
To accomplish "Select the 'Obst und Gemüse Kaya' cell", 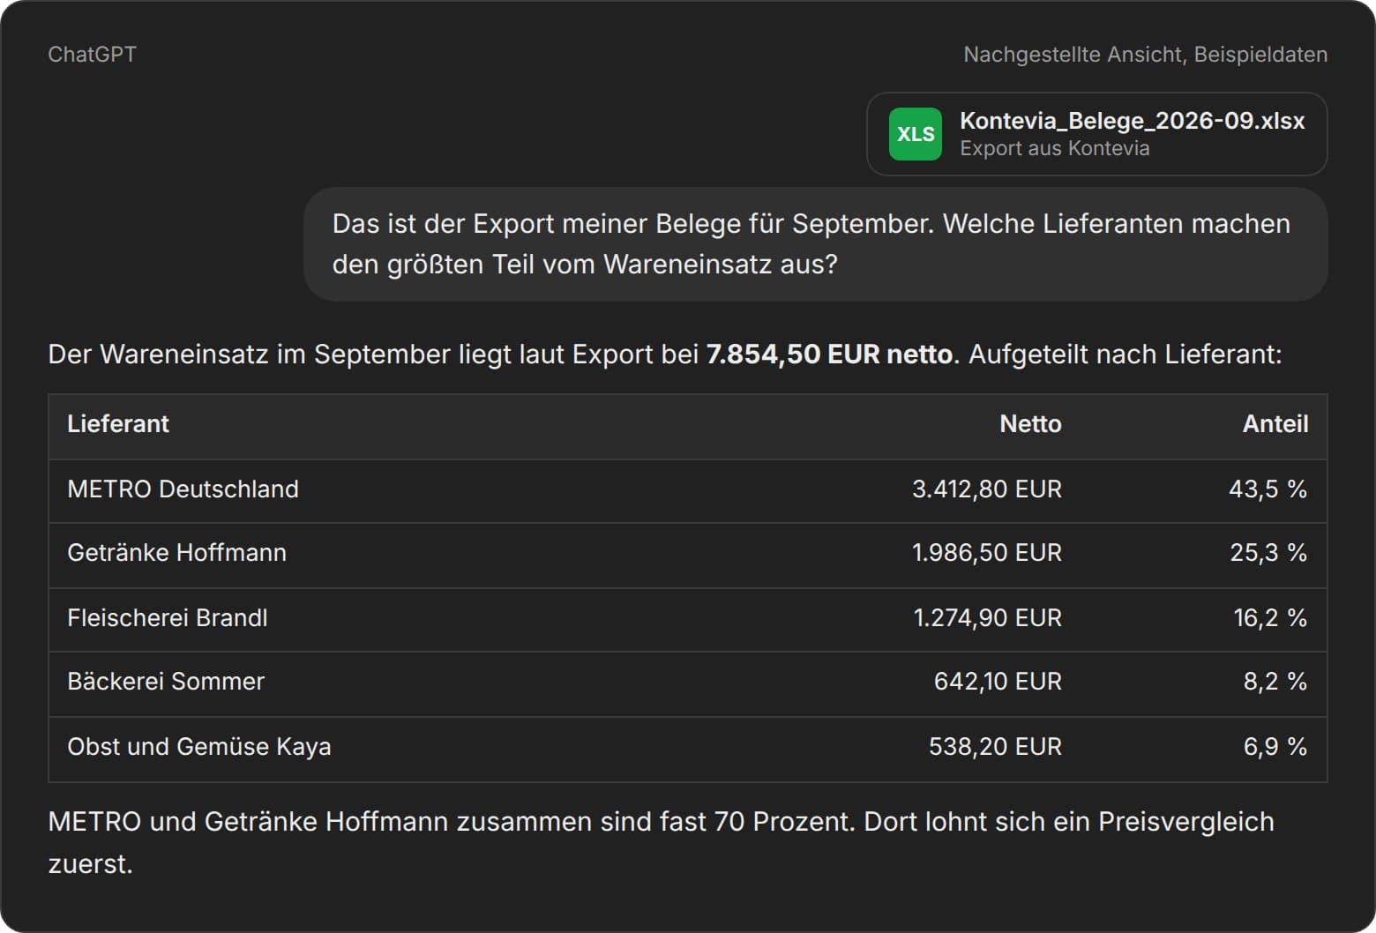I will pyautogui.click(x=198, y=747).
